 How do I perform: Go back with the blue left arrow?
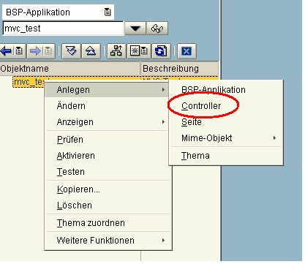(x=6, y=51)
